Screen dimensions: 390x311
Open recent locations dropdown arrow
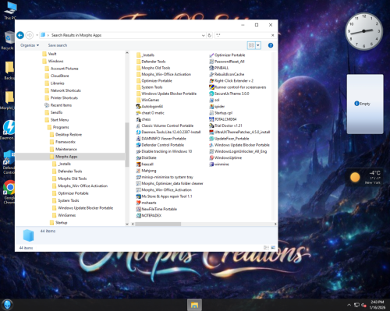(37, 35)
